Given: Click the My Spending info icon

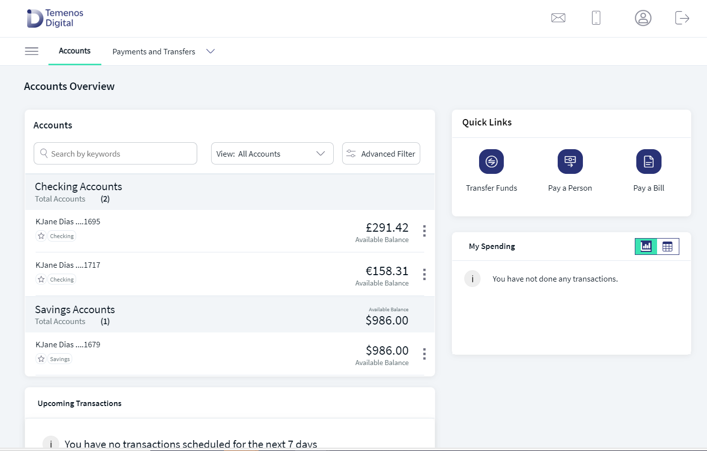Looking at the screenshot, I should (x=473, y=279).
